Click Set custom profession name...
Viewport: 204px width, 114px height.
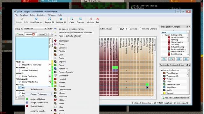click(76, 29)
